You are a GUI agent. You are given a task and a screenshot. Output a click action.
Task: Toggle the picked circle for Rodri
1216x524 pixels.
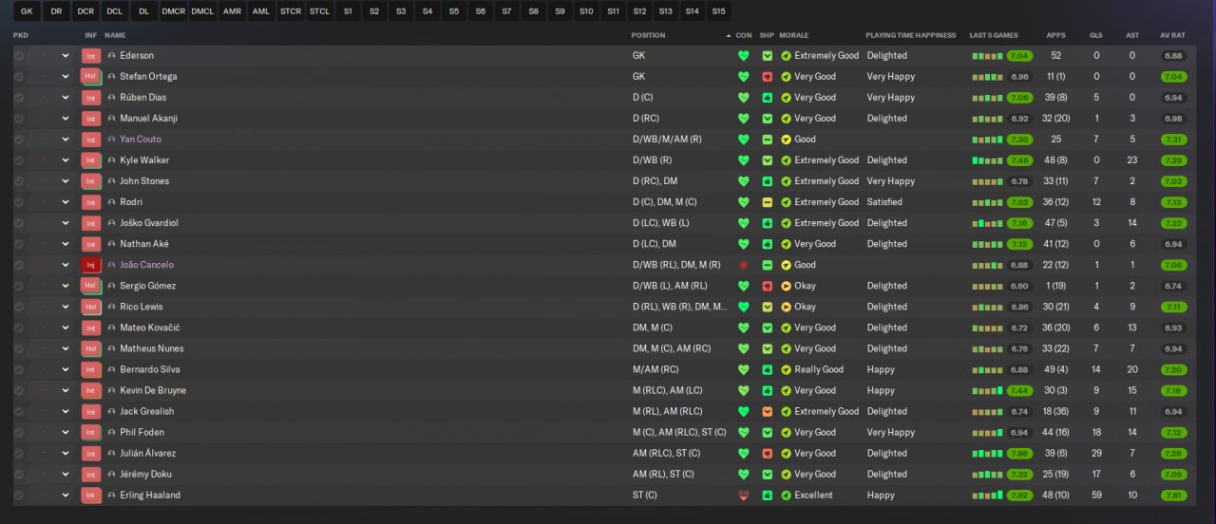(19, 202)
